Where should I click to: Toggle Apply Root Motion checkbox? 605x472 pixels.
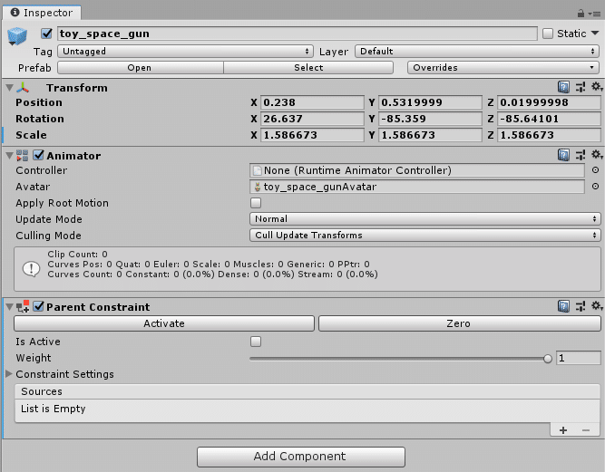[x=256, y=203]
